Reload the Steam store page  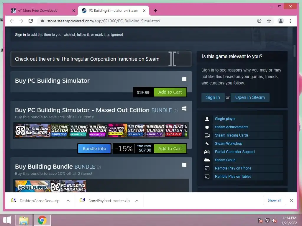coord(31,21)
